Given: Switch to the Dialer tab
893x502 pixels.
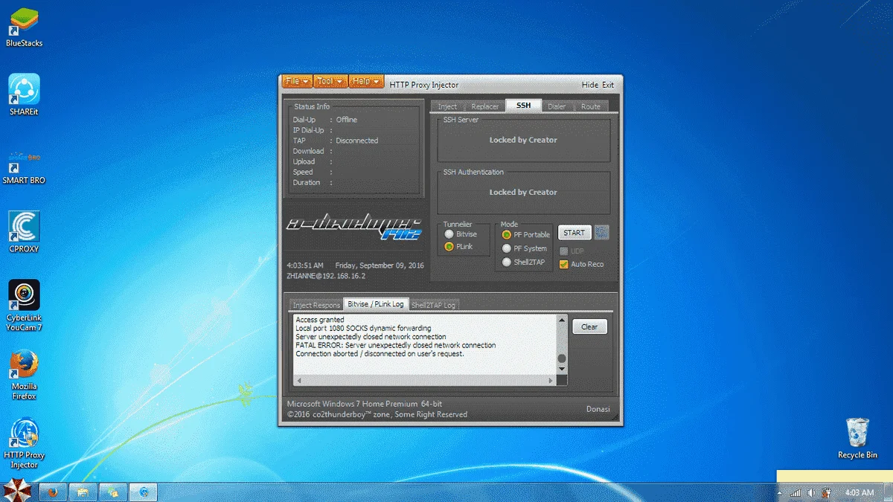Looking at the screenshot, I should (557, 106).
